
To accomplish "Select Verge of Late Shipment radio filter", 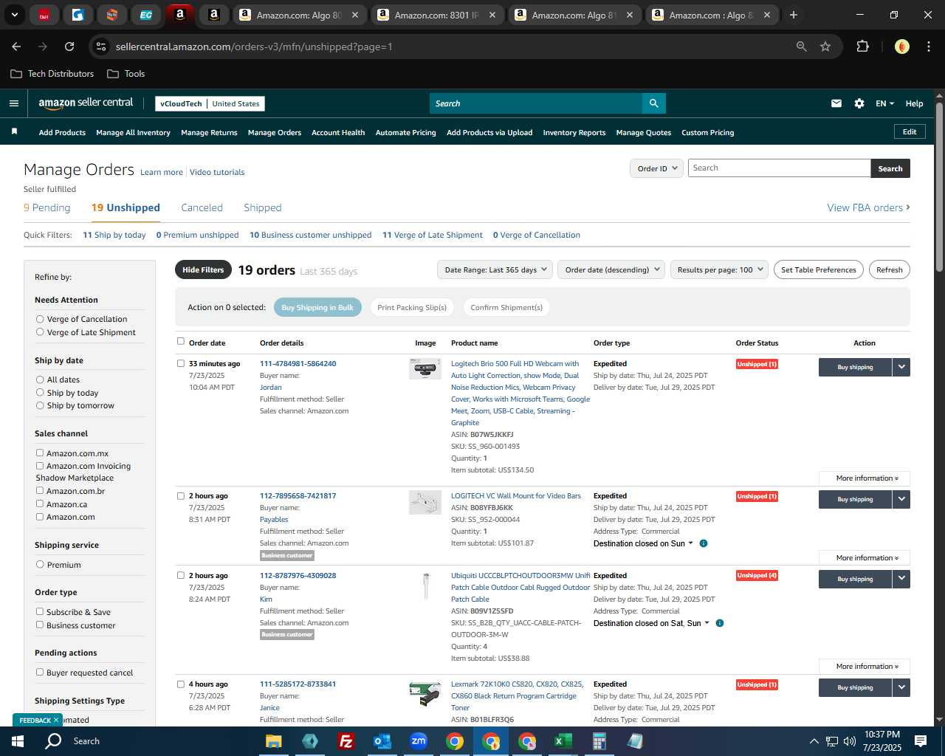I will 40,332.
